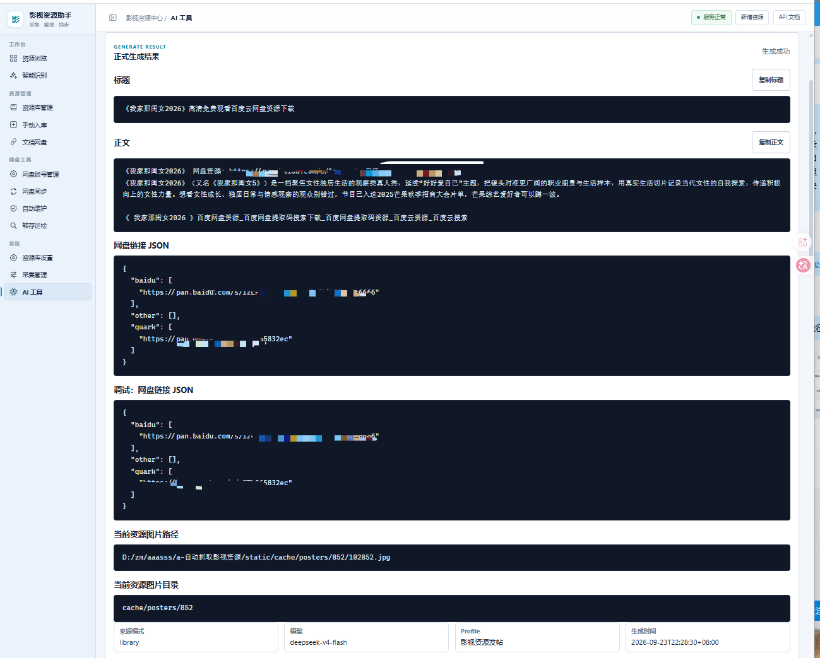Copy the body with 复制正文
This screenshot has height=658, width=820.
(x=771, y=143)
